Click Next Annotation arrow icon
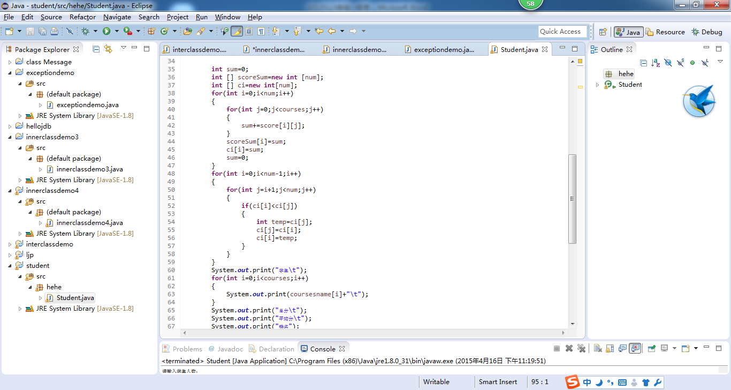Screen dimensions: 731x390 [276, 31]
